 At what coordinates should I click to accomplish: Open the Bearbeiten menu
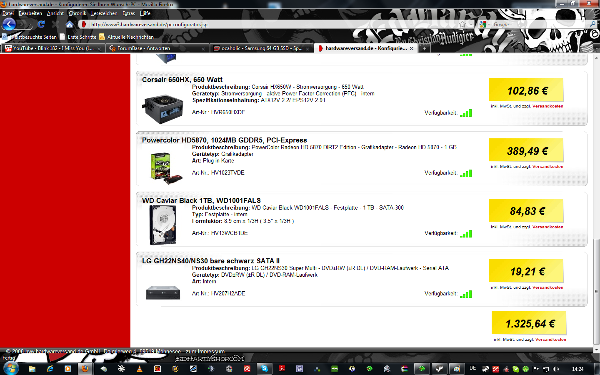click(30, 13)
